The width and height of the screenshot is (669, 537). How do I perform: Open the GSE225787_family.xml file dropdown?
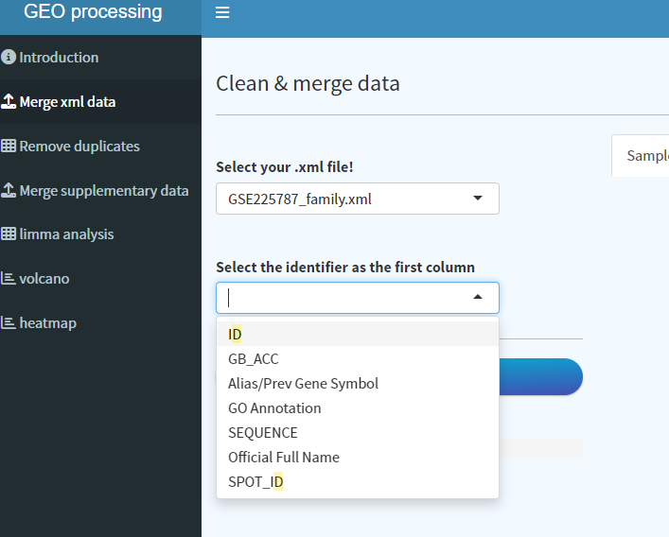pyautogui.click(x=358, y=199)
